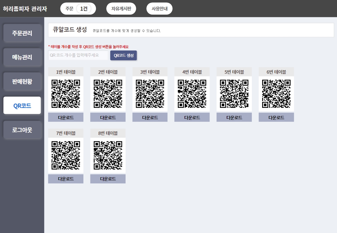Check pending orders via the 주문 1건 badge
Image resolution: width=337 pixels, height=233 pixels.
click(78, 9)
